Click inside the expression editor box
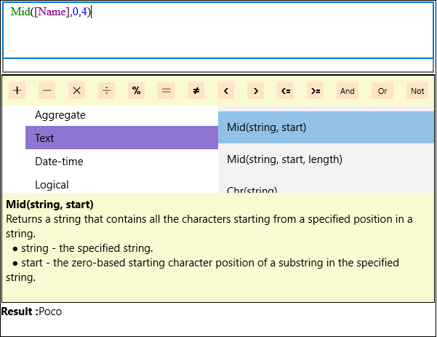This screenshot has width=437, height=337. click(x=218, y=30)
